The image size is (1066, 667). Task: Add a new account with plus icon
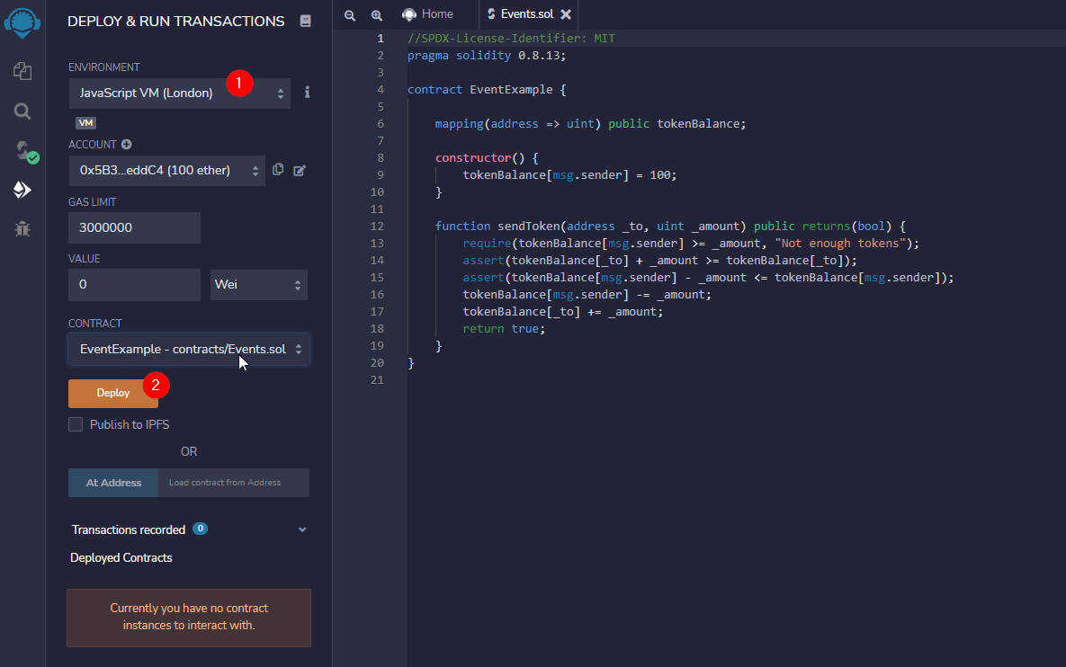click(127, 144)
